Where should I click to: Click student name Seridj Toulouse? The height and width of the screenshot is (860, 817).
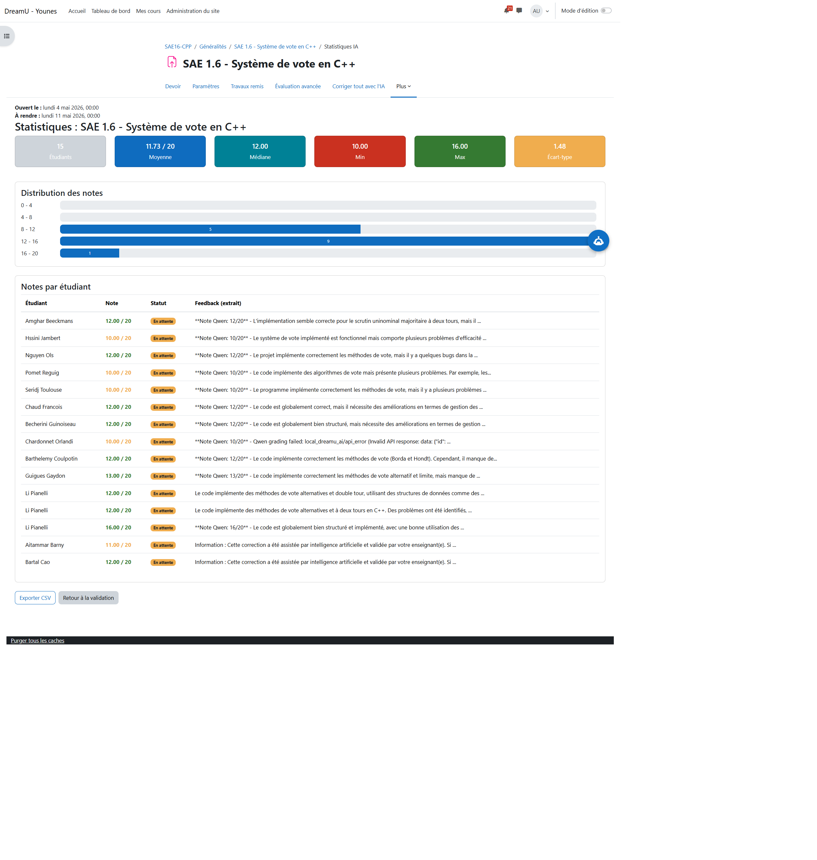click(44, 389)
